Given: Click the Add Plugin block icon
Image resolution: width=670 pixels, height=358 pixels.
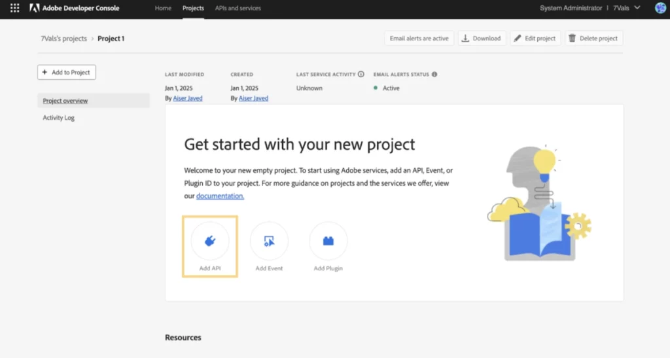Looking at the screenshot, I should point(328,241).
